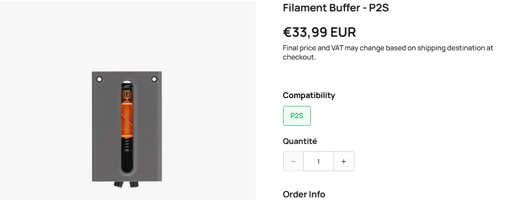The image size is (525, 200).
Task: Decrease quantity with the minus button
Action: coord(293,161)
